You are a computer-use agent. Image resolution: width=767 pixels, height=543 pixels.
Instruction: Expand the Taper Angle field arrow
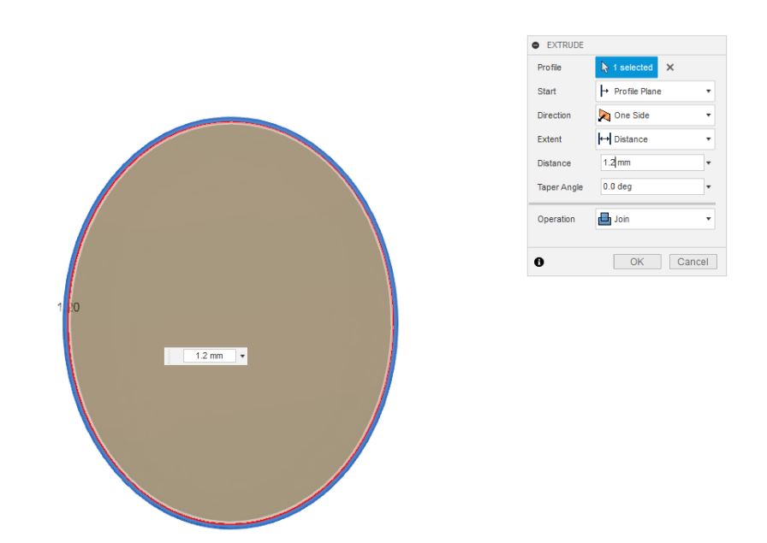709,186
